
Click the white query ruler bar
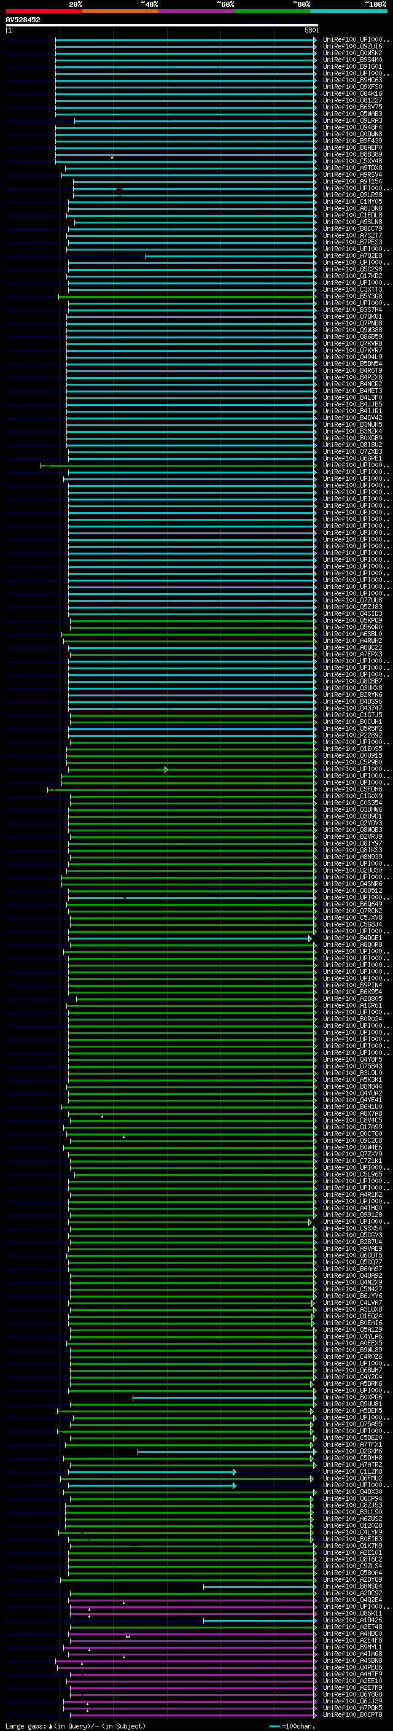pyautogui.click(x=162, y=26)
